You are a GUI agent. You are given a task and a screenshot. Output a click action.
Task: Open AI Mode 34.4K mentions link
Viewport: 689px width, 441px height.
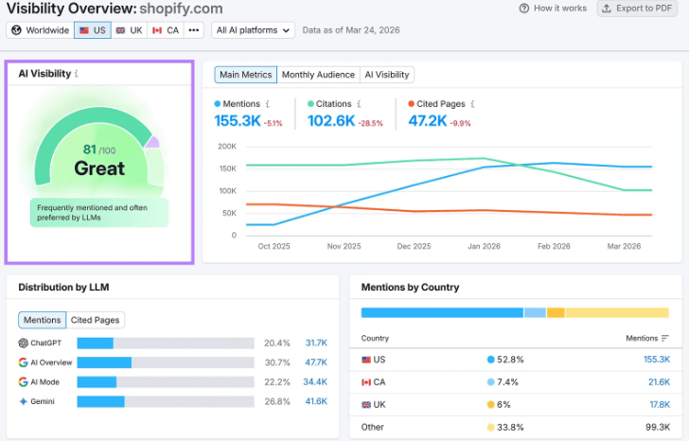click(315, 381)
